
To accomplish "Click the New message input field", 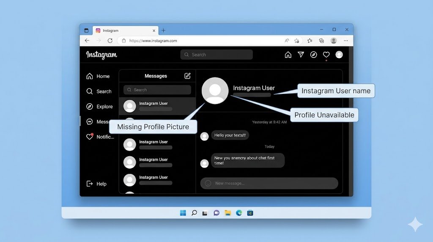I will coord(269,183).
